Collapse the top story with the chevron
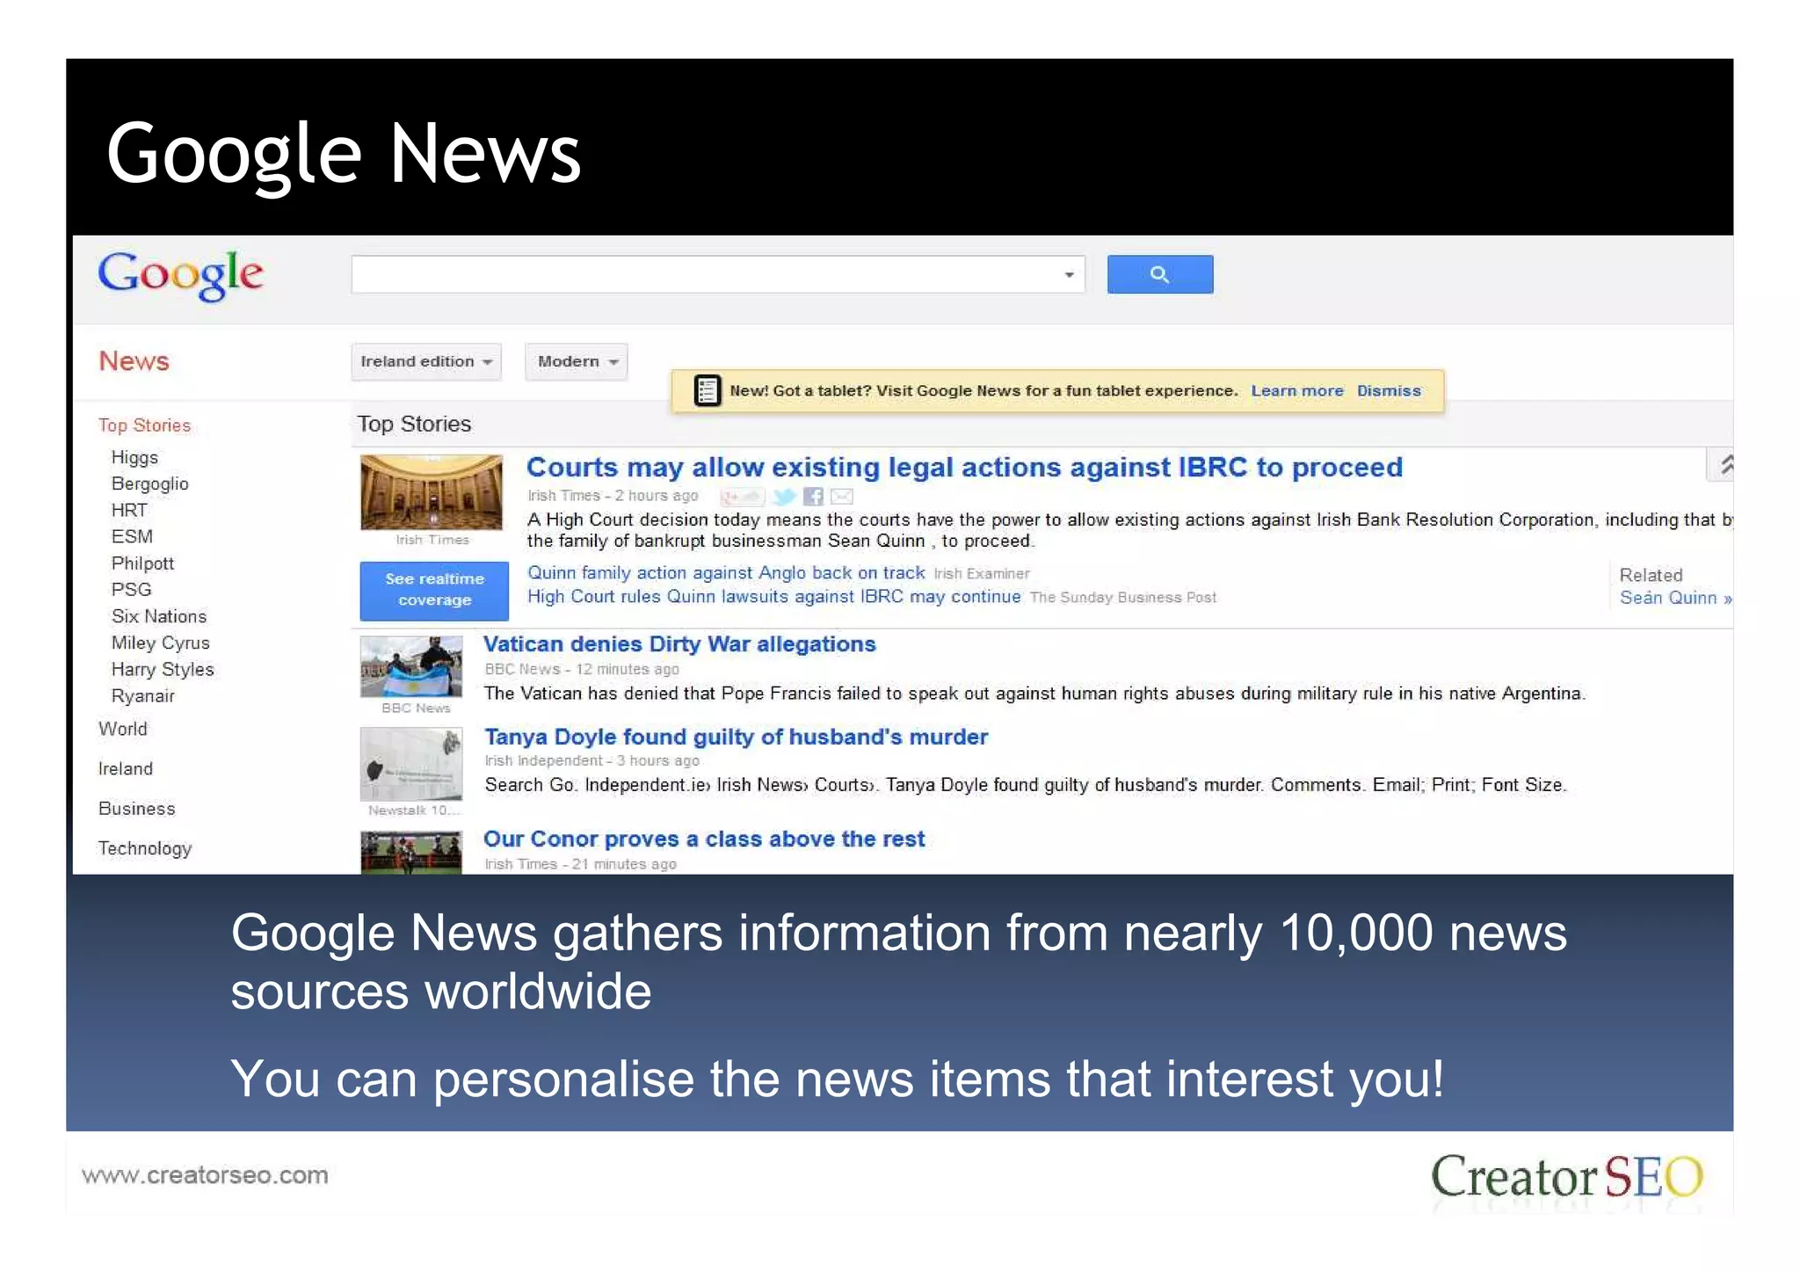 tap(1723, 464)
